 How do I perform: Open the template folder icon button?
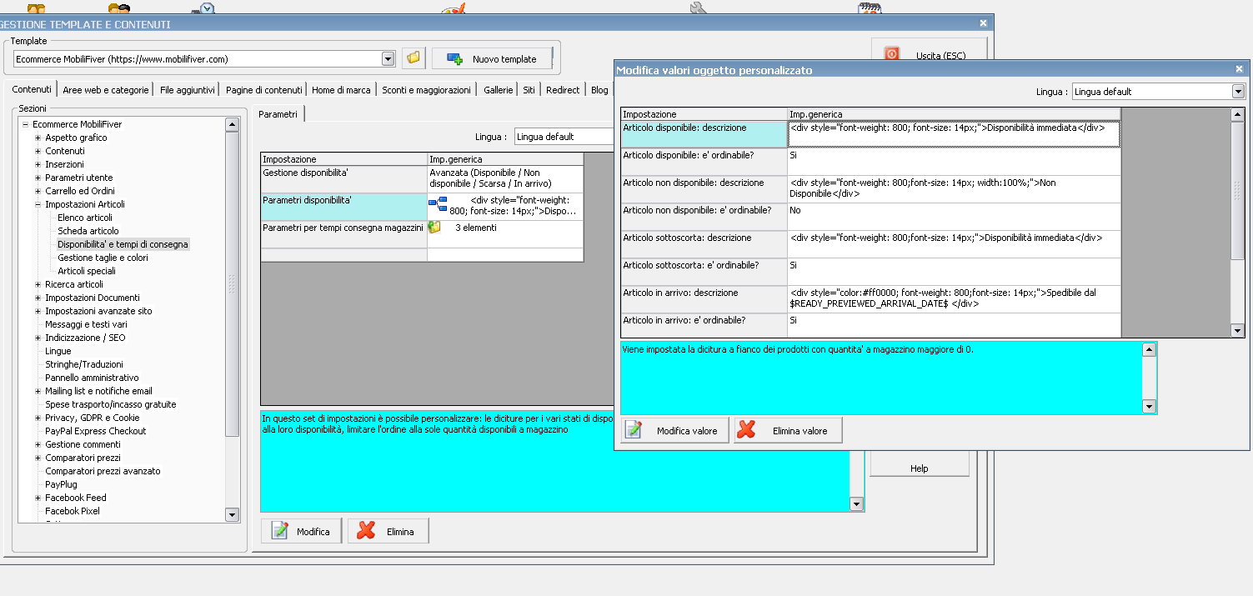pyautogui.click(x=413, y=58)
